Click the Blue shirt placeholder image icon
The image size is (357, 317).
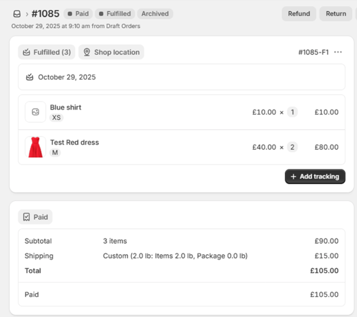[36, 112]
